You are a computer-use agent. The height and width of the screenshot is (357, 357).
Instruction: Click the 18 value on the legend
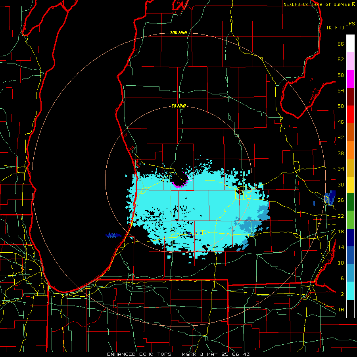(341, 232)
